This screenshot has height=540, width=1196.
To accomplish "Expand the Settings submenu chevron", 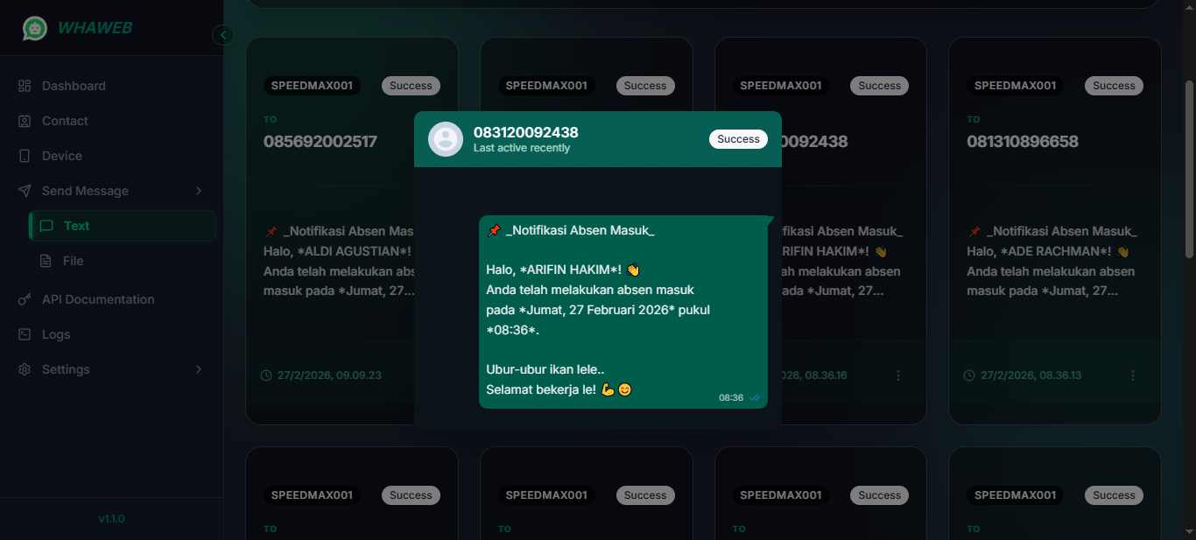I will [x=199, y=369].
